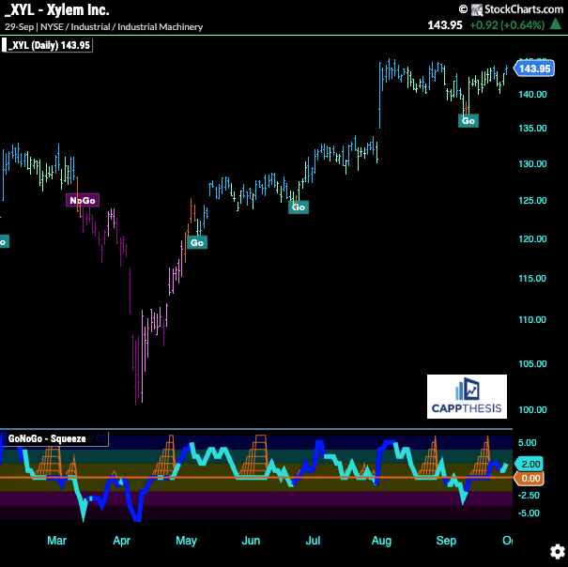This screenshot has height=567, width=568.
Task: Click the _XYL (Daily) 143.95 legend label
Action: (x=48, y=45)
